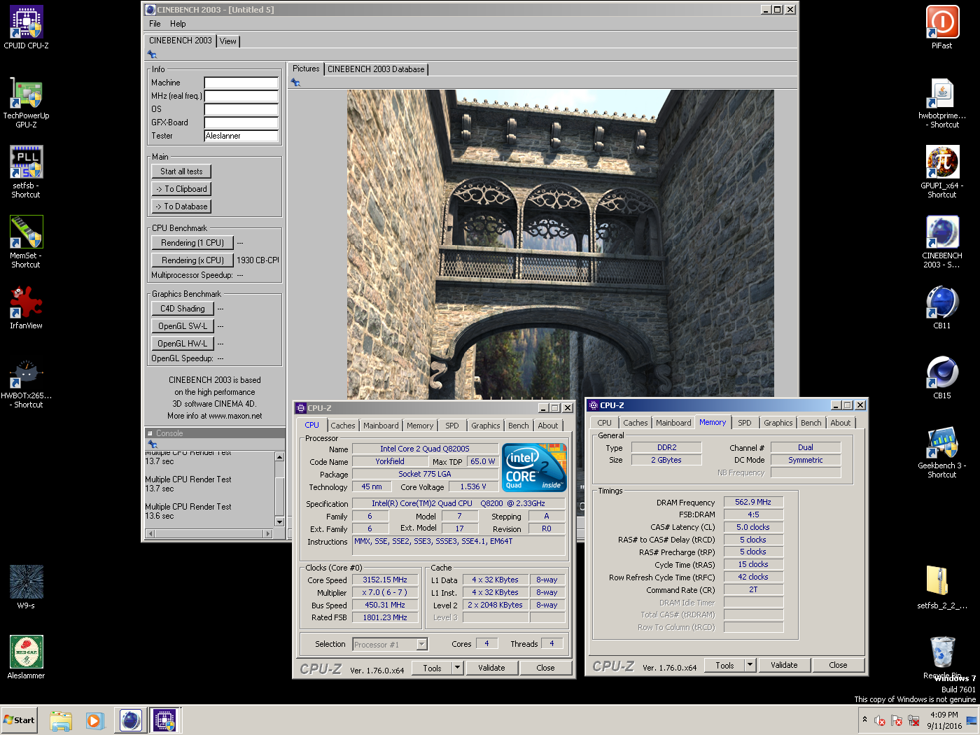Screen dimensions: 980x735
Task: Open the Processor selection dropdown
Action: click(422, 645)
